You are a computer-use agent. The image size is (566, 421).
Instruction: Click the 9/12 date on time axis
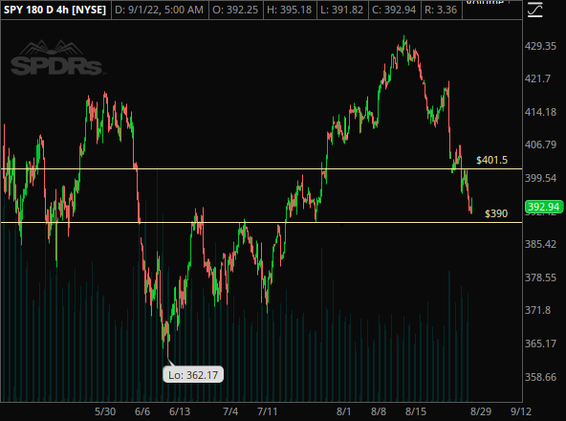(x=520, y=411)
